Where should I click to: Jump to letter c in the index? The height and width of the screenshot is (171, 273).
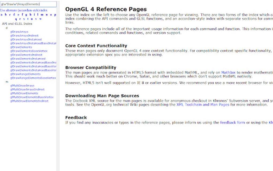pyautogui.click(x=10, y=15)
